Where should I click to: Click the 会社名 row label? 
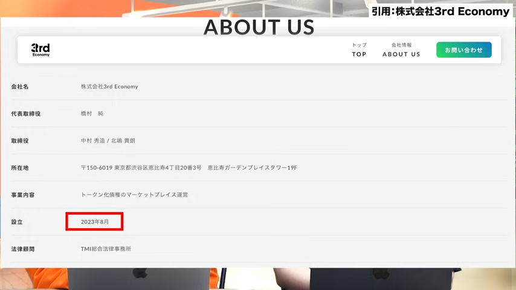(20, 87)
